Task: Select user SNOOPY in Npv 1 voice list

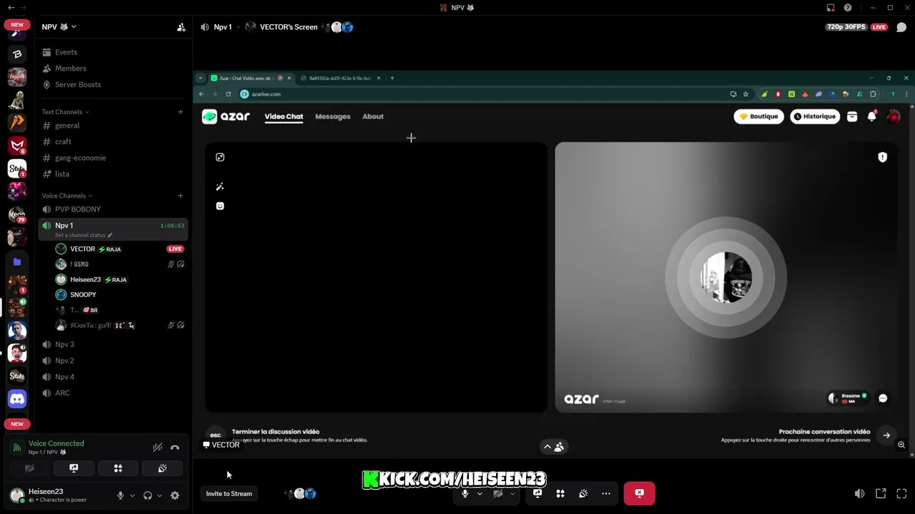Action: 119,295
